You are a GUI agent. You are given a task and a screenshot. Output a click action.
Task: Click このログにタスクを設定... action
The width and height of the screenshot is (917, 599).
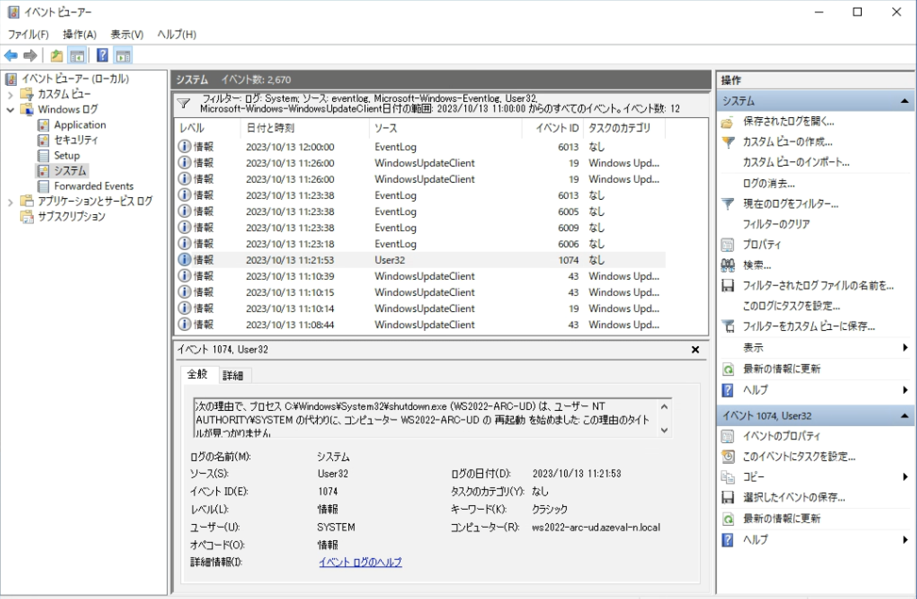pos(791,306)
